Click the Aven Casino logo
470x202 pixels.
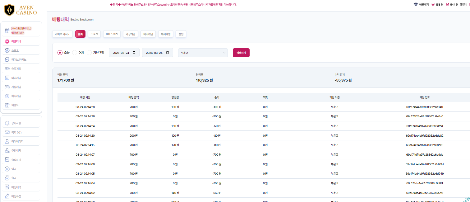coord(21,10)
